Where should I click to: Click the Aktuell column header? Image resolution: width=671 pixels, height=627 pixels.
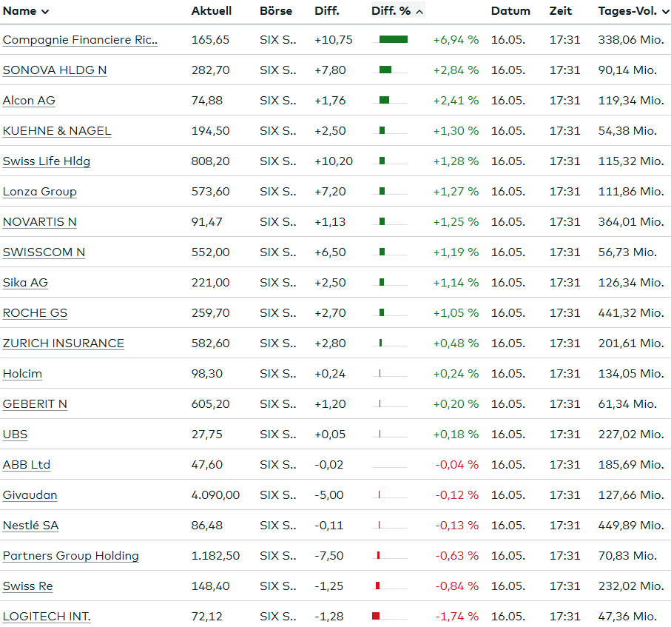212,11
